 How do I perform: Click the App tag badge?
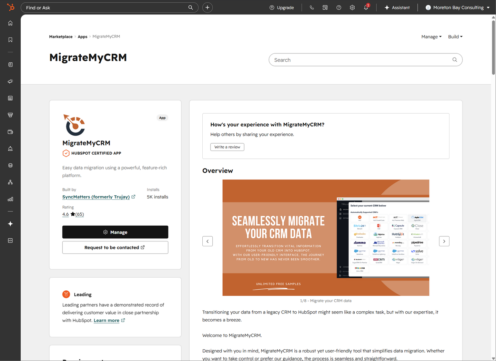tap(162, 118)
